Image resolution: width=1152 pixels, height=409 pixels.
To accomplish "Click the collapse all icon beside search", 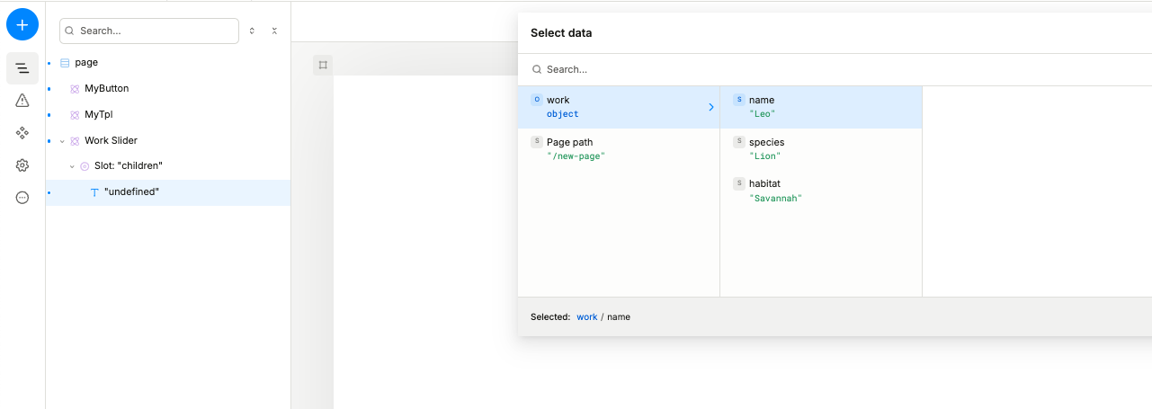I will pyautogui.click(x=274, y=31).
